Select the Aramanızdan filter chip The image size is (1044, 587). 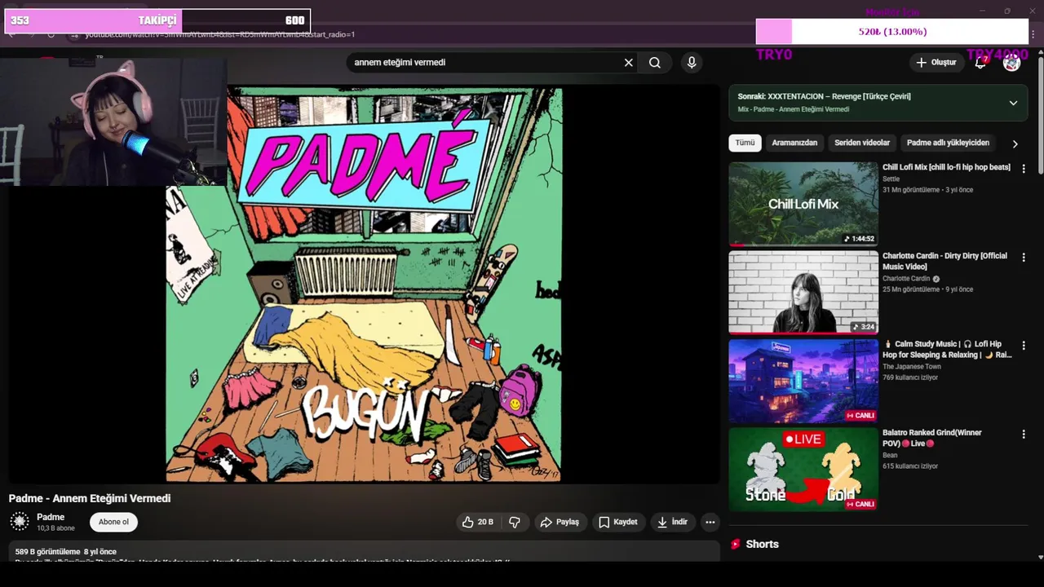coord(794,143)
